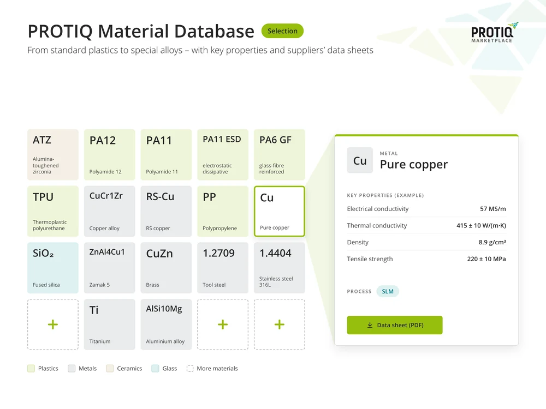
Task: Open the PA11 ESD electrostatic dissipative tile
Action: click(x=223, y=155)
